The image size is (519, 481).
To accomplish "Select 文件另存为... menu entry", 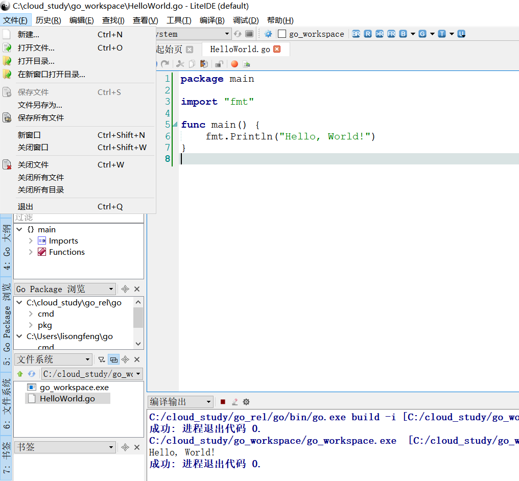I will [x=78, y=105].
